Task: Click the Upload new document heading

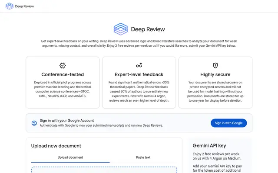Action: pos(56,146)
